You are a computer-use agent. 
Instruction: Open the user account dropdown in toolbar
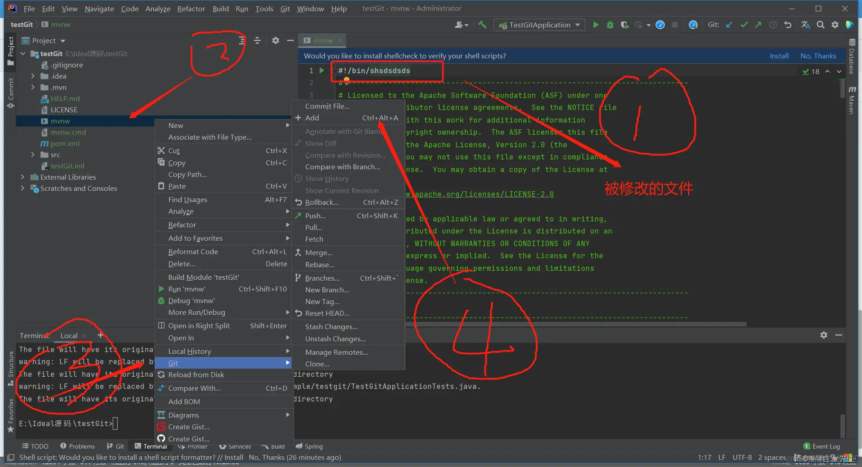tap(462, 25)
